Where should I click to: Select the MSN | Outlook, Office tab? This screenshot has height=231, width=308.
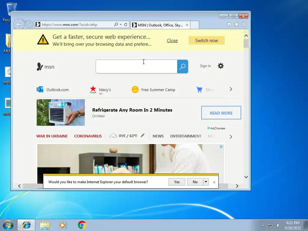(160, 25)
